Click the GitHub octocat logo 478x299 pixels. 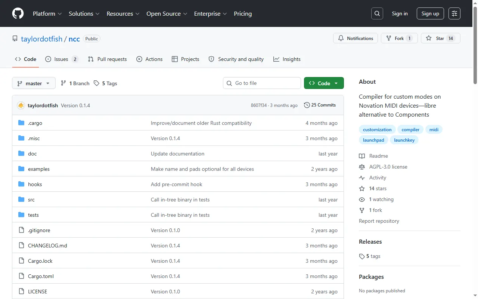tap(18, 13)
